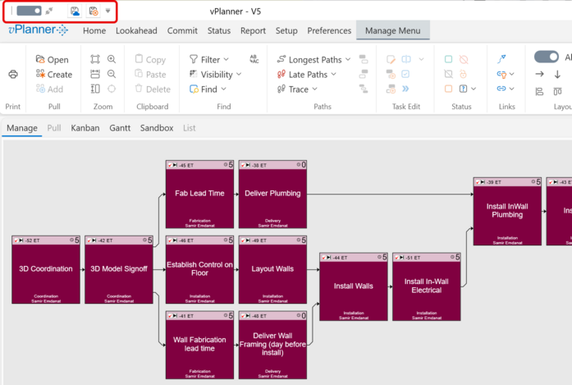Click the Zoom to Fit icon
This screenshot has width=572, height=385.
pyautogui.click(x=95, y=60)
